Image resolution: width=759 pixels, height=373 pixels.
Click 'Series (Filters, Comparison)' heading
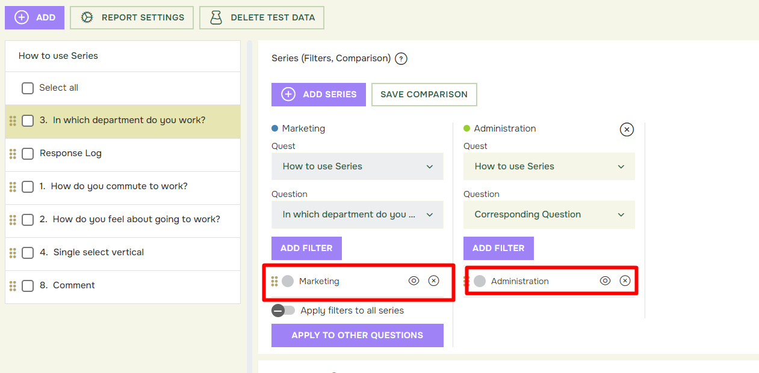click(x=331, y=58)
